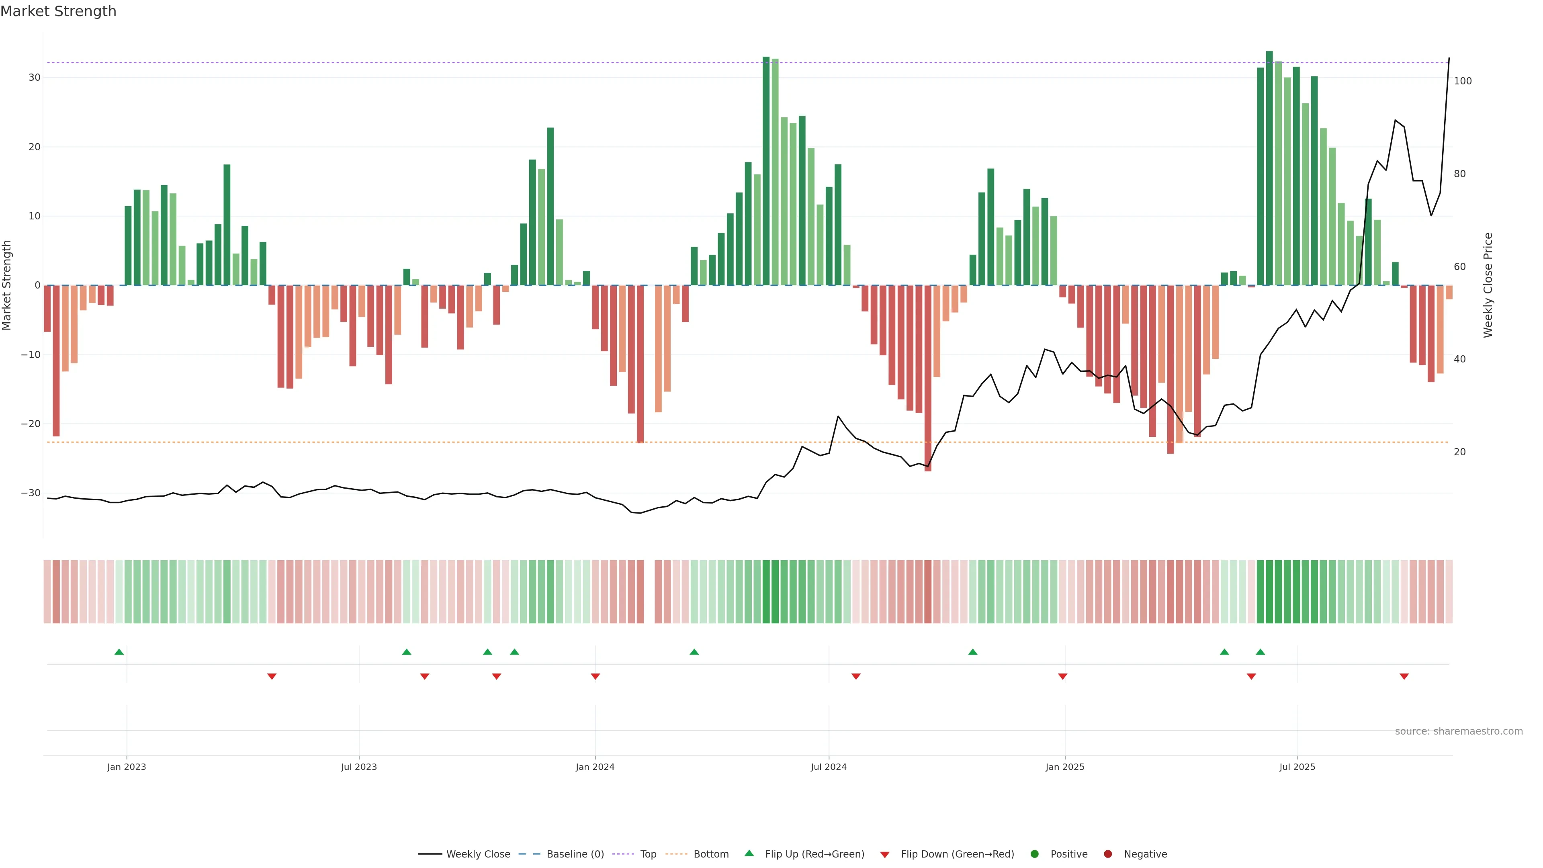This screenshot has height=868, width=1543.
Task: Click the Jan 2023 x-axis label
Action: [127, 767]
